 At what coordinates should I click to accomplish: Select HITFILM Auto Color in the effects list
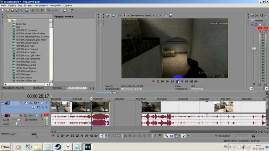25,46
